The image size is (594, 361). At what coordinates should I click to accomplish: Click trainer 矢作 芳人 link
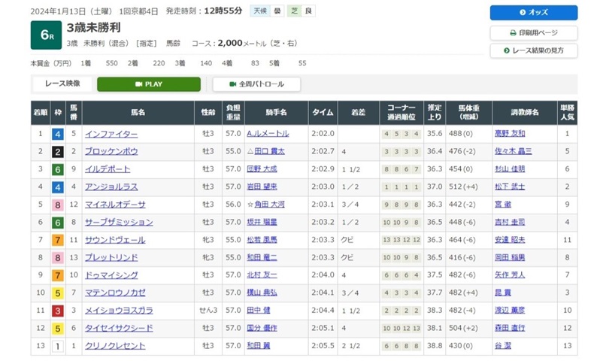point(511,275)
